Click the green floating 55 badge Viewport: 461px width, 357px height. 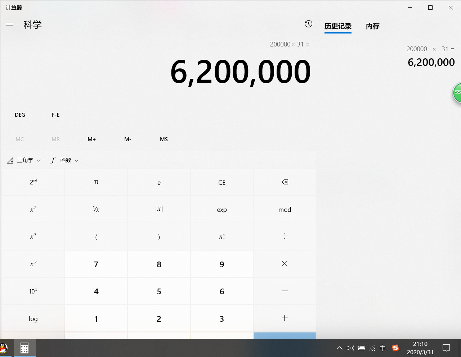click(x=457, y=92)
